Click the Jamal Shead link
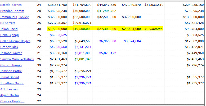The width and height of the screenshot is (206, 106). (10, 77)
